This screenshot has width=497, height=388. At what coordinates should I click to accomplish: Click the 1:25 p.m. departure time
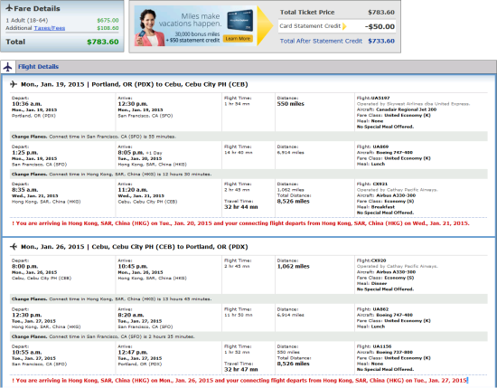click(x=24, y=152)
